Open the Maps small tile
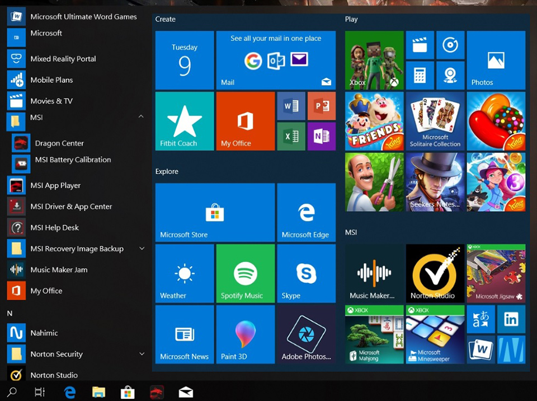Screen dimensions: 537x401 450,76
